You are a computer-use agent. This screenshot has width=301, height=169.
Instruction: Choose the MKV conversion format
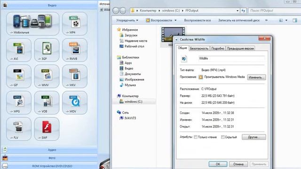coord(75,76)
